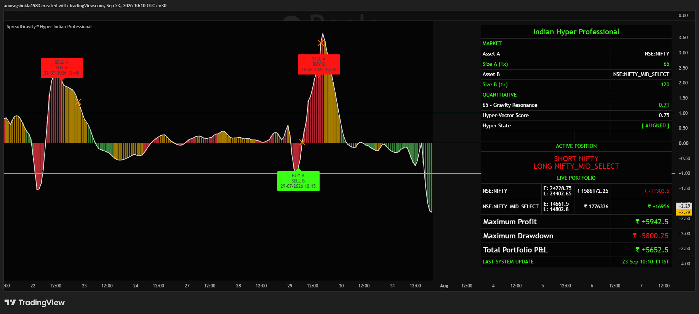This screenshot has height=314, width=699.
Task: Select the day 22 label on the time axis
Action: click(x=33, y=286)
